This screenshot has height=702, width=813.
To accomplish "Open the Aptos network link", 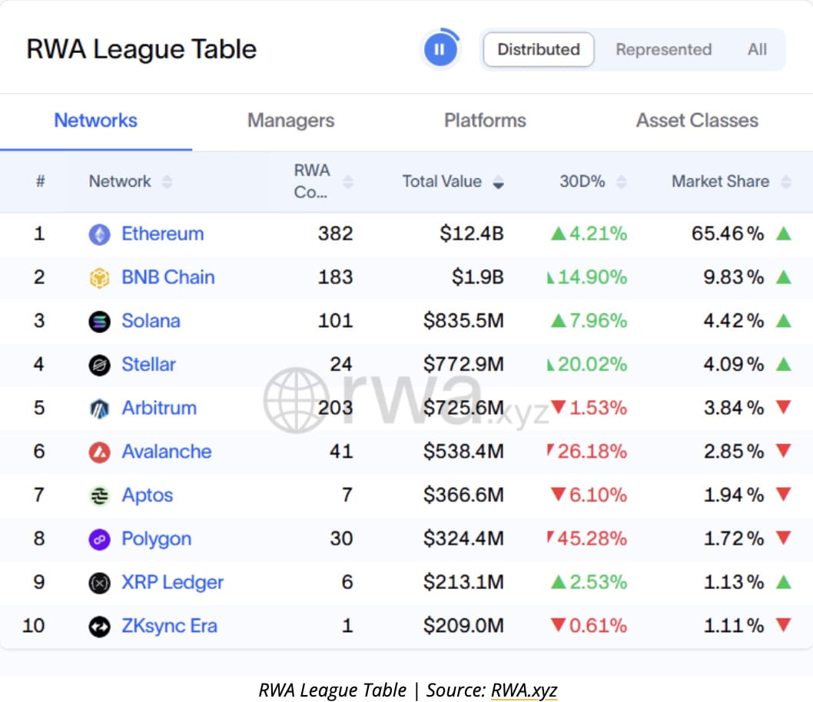I will 147,495.
